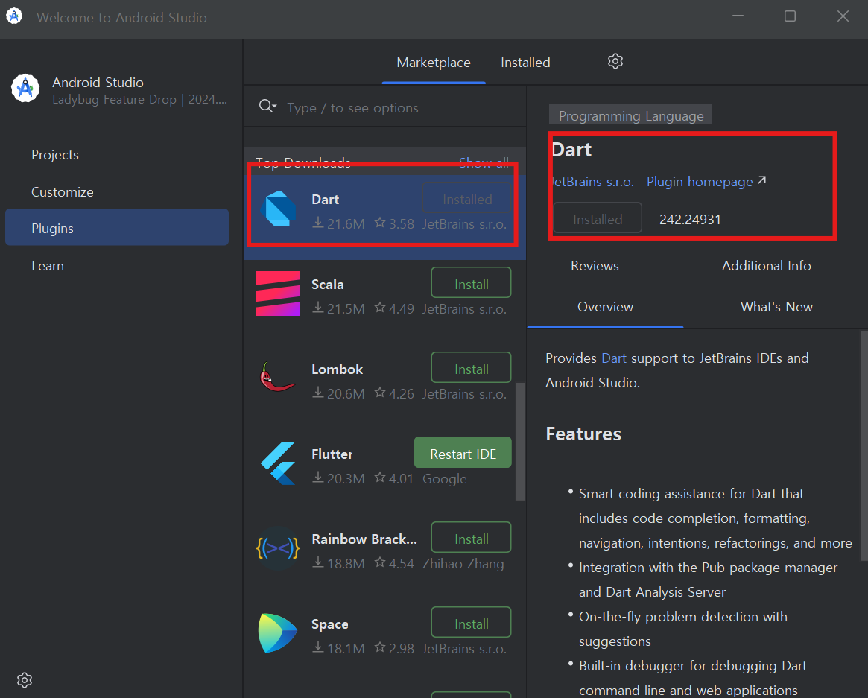The width and height of the screenshot is (868, 698).
Task: Open plugin settings gear next to Installed tab
Action: coord(615,61)
